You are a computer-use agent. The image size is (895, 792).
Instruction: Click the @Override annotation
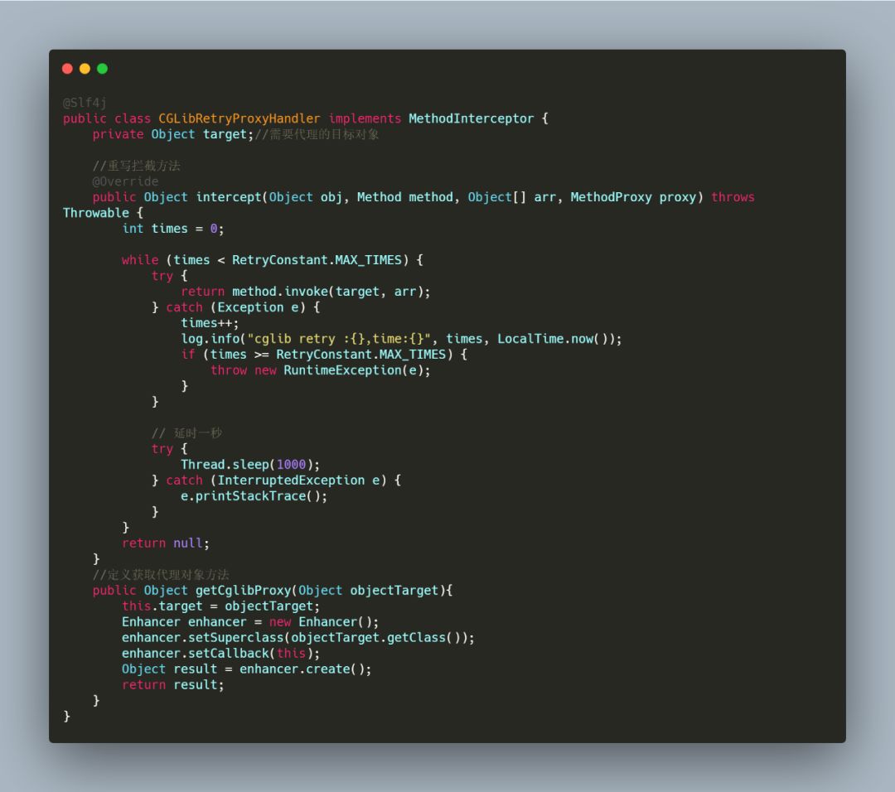[126, 181]
